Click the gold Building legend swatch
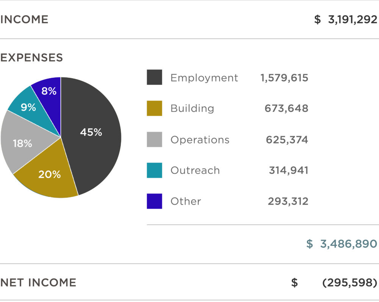This screenshot has width=379, height=302. 155,108
